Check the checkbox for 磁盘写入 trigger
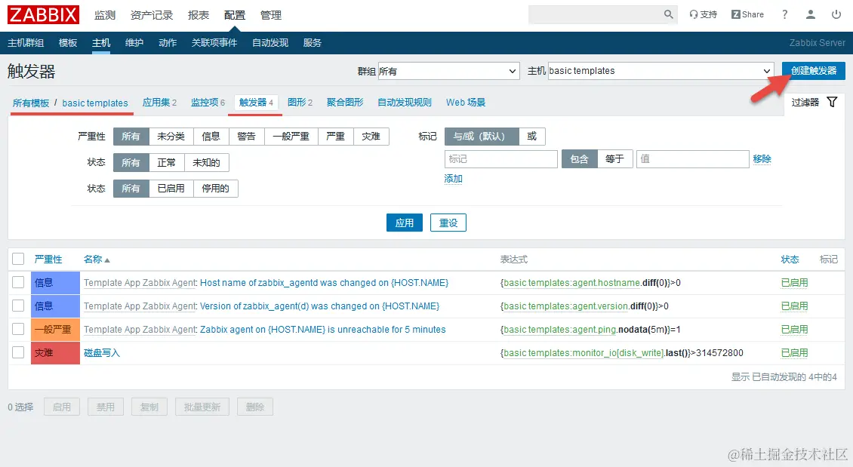Viewport: 853px width, 467px height. [x=18, y=352]
